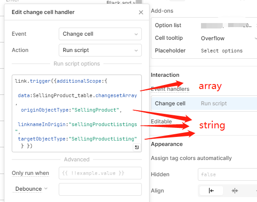The width and height of the screenshot is (257, 202).
Task: Click inside the Run script code editor
Action: [x=77, y=113]
